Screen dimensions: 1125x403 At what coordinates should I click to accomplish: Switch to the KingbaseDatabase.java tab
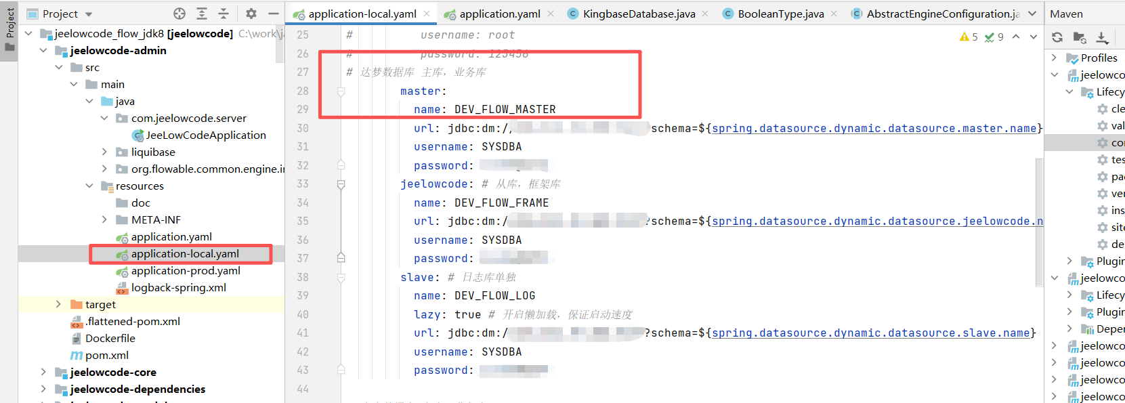(x=638, y=14)
